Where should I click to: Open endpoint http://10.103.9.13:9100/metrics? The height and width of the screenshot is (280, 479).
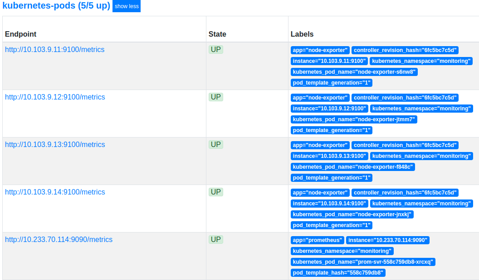(55, 144)
